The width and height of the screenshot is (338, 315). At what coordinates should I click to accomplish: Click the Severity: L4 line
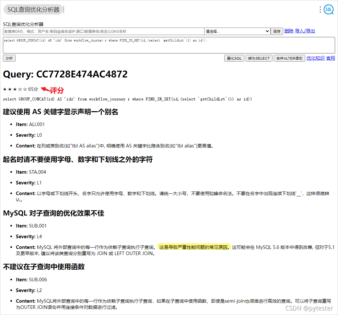[x=29, y=237]
